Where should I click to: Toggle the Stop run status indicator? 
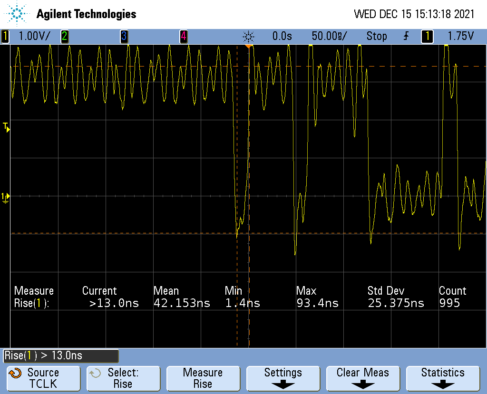pyautogui.click(x=376, y=36)
